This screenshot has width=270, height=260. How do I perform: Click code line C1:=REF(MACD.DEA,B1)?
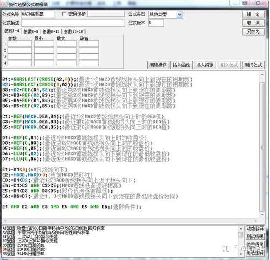coord(83,117)
